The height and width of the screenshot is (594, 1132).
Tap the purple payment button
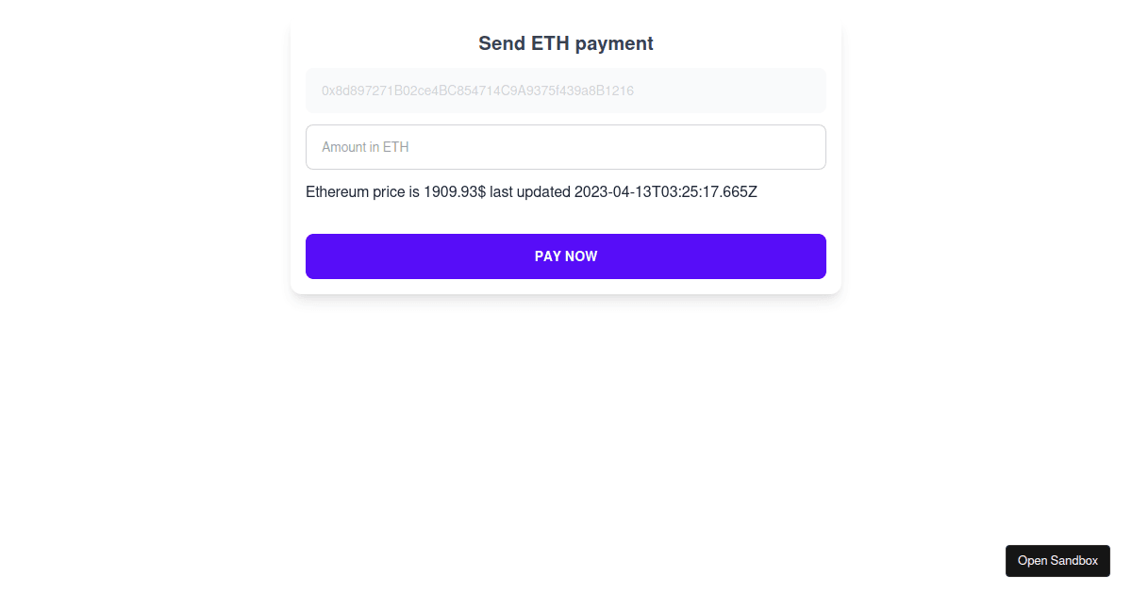(x=566, y=256)
